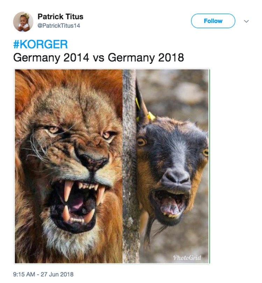
Task: Click the bleating goat half of image
Action: coord(172,166)
